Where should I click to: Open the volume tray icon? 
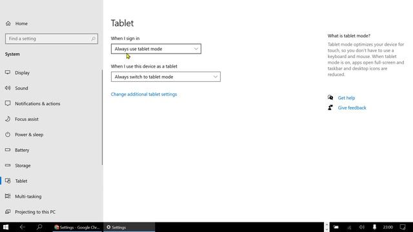tap(362, 227)
